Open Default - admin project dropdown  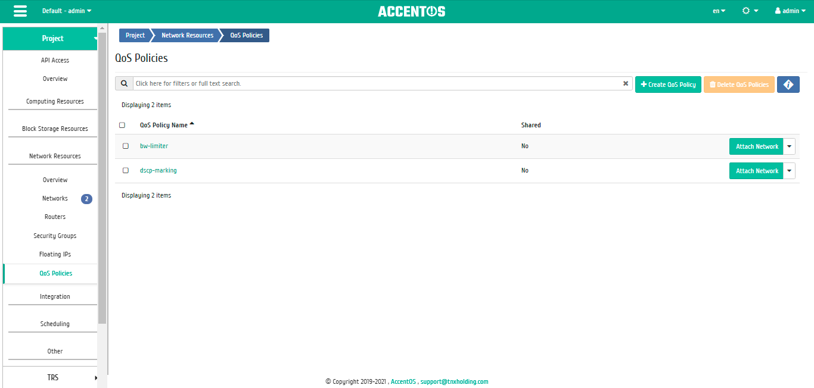point(67,11)
